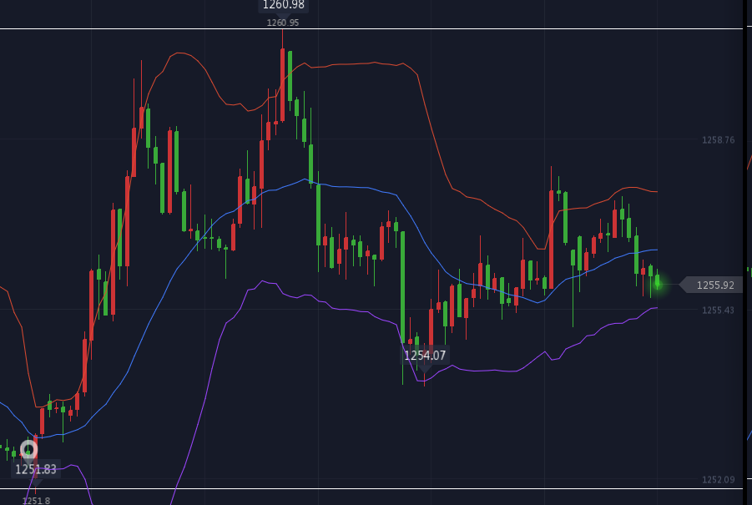Click the 1255.43 axis price level

point(718,311)
